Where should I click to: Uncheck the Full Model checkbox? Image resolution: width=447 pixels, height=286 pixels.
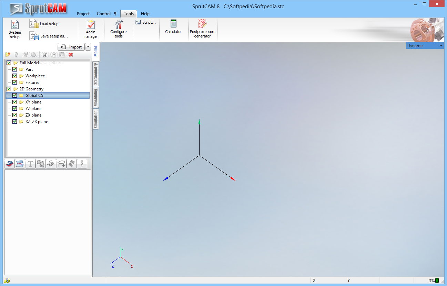9,63
